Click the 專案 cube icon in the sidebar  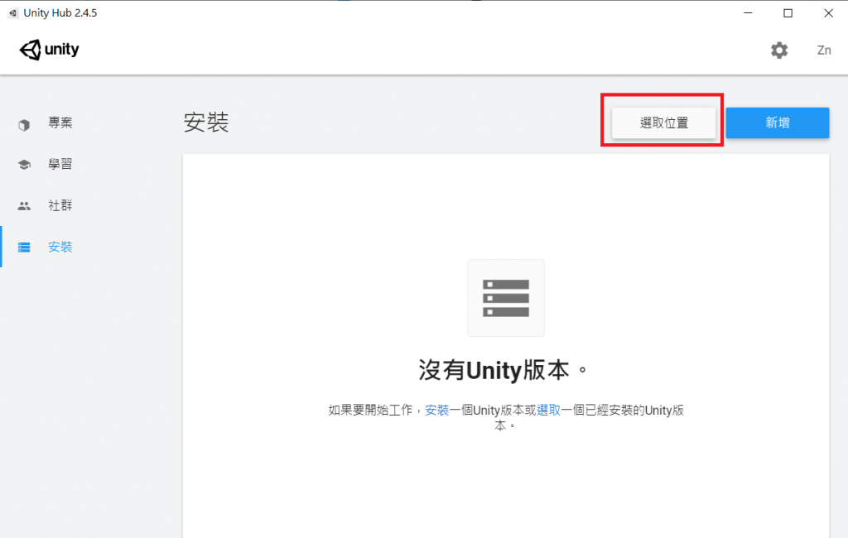[x=24, y=125]
